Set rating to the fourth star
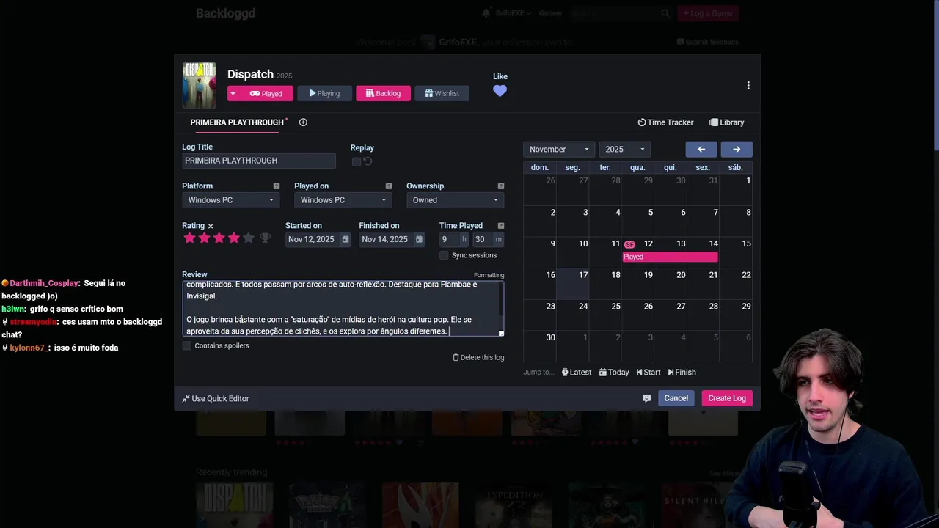Image resolution: width=939 pixels, height=528 pixels. [234, 238]
